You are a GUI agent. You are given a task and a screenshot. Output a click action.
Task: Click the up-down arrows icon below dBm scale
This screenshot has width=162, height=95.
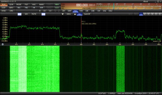pos(3,44)
